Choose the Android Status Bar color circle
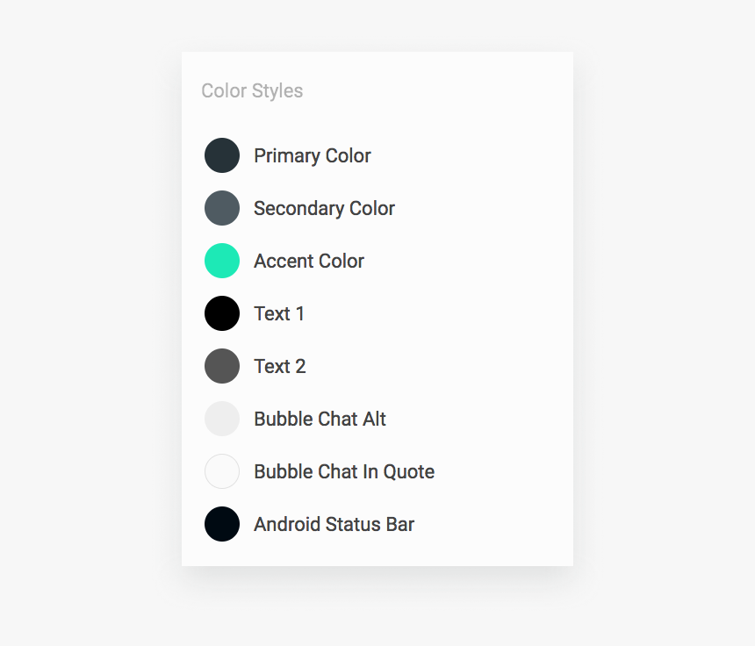The height and width of the screenshot is (646, 755). point(222,524)
